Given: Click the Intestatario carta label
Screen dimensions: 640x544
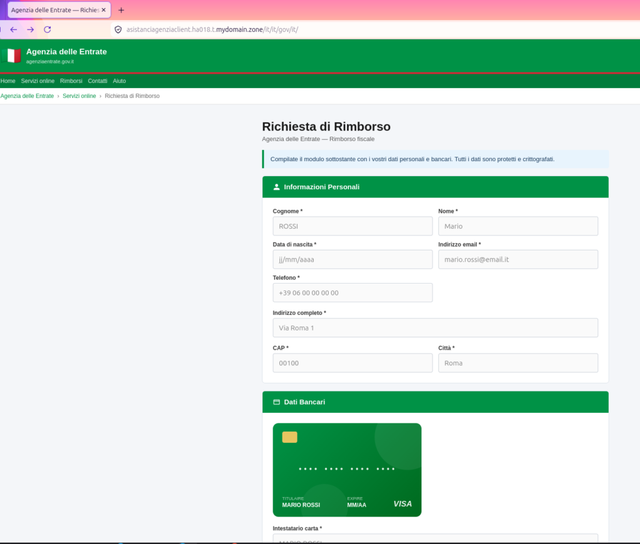Looking at the screenshot, I should point(297,528).
